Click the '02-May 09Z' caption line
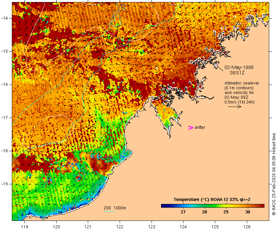This screenshot has width=278, height=230. click(236, 97)
